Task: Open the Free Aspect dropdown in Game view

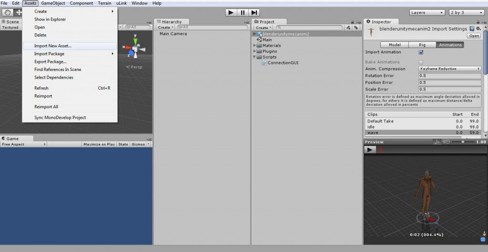Action: coord(23,144)
